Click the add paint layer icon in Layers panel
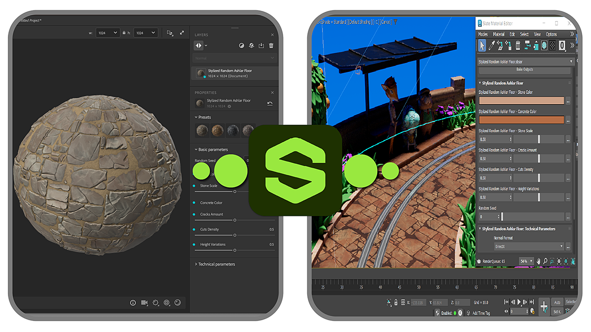This screenshot has width=591, height=332. coord(241,46)
